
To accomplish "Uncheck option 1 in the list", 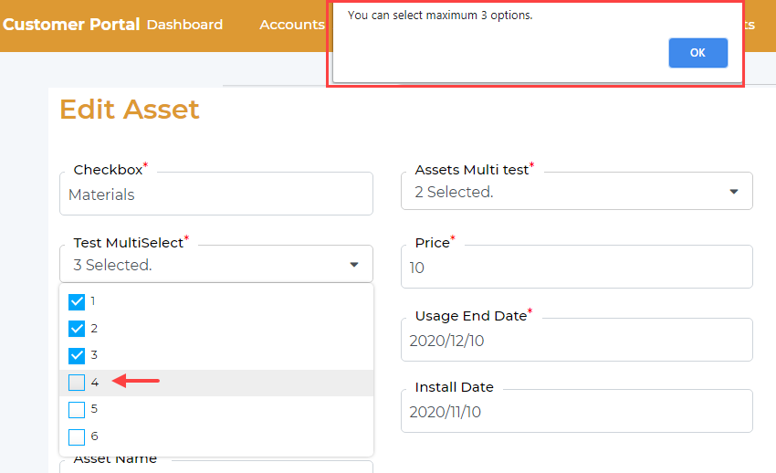I will (77, 302).
